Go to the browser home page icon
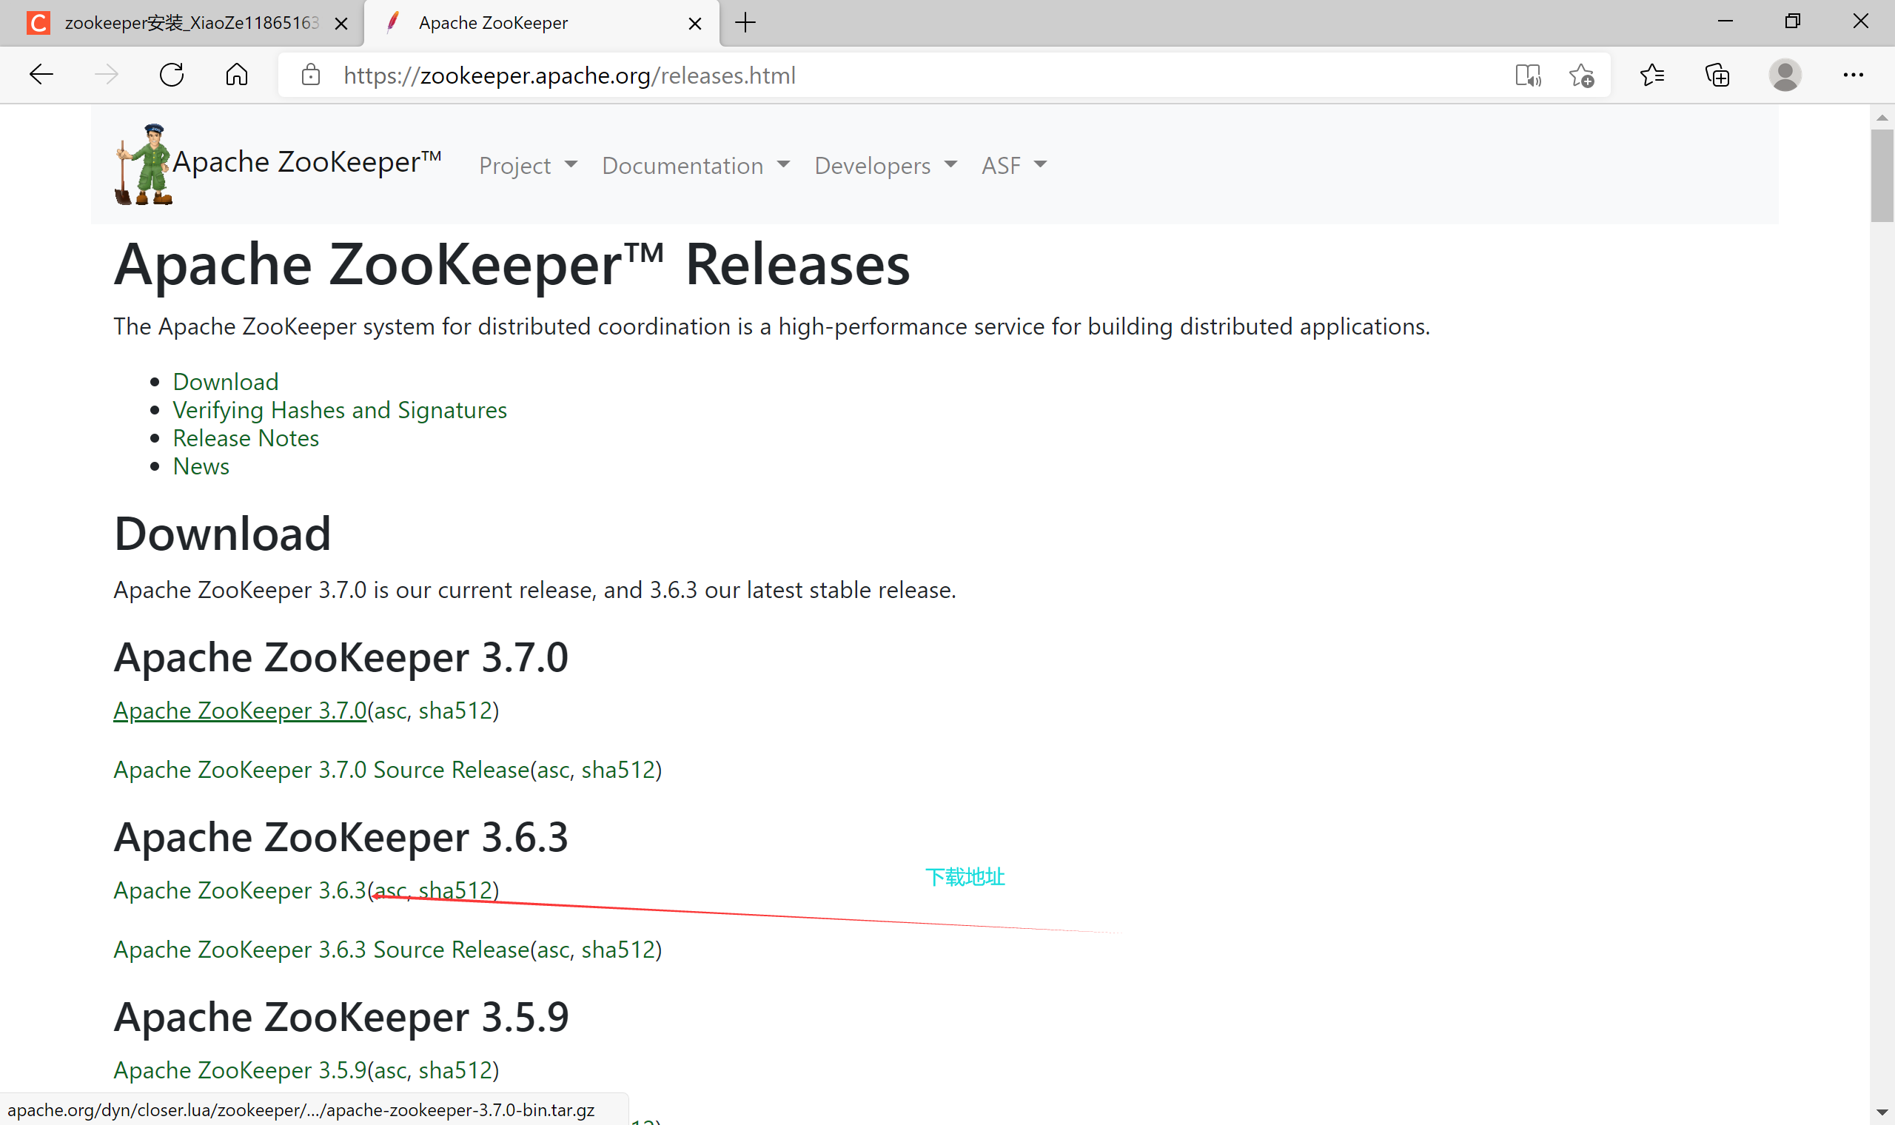1895x1125 pixels. 236,74
